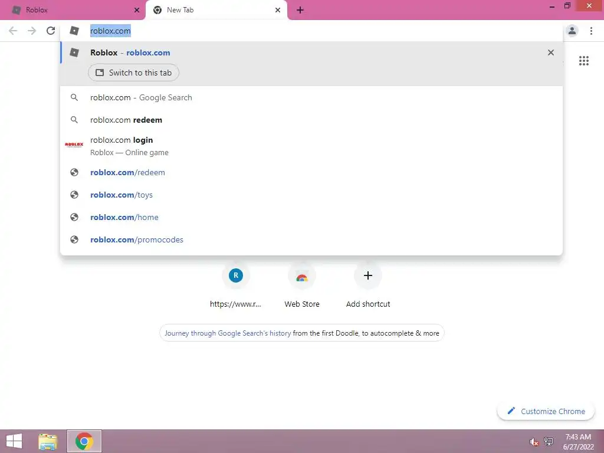Open the roblox.com/redeem URL suggestion
Image resolution: width=604 pixels, height=453 pixels.
(x=311, y=173)
